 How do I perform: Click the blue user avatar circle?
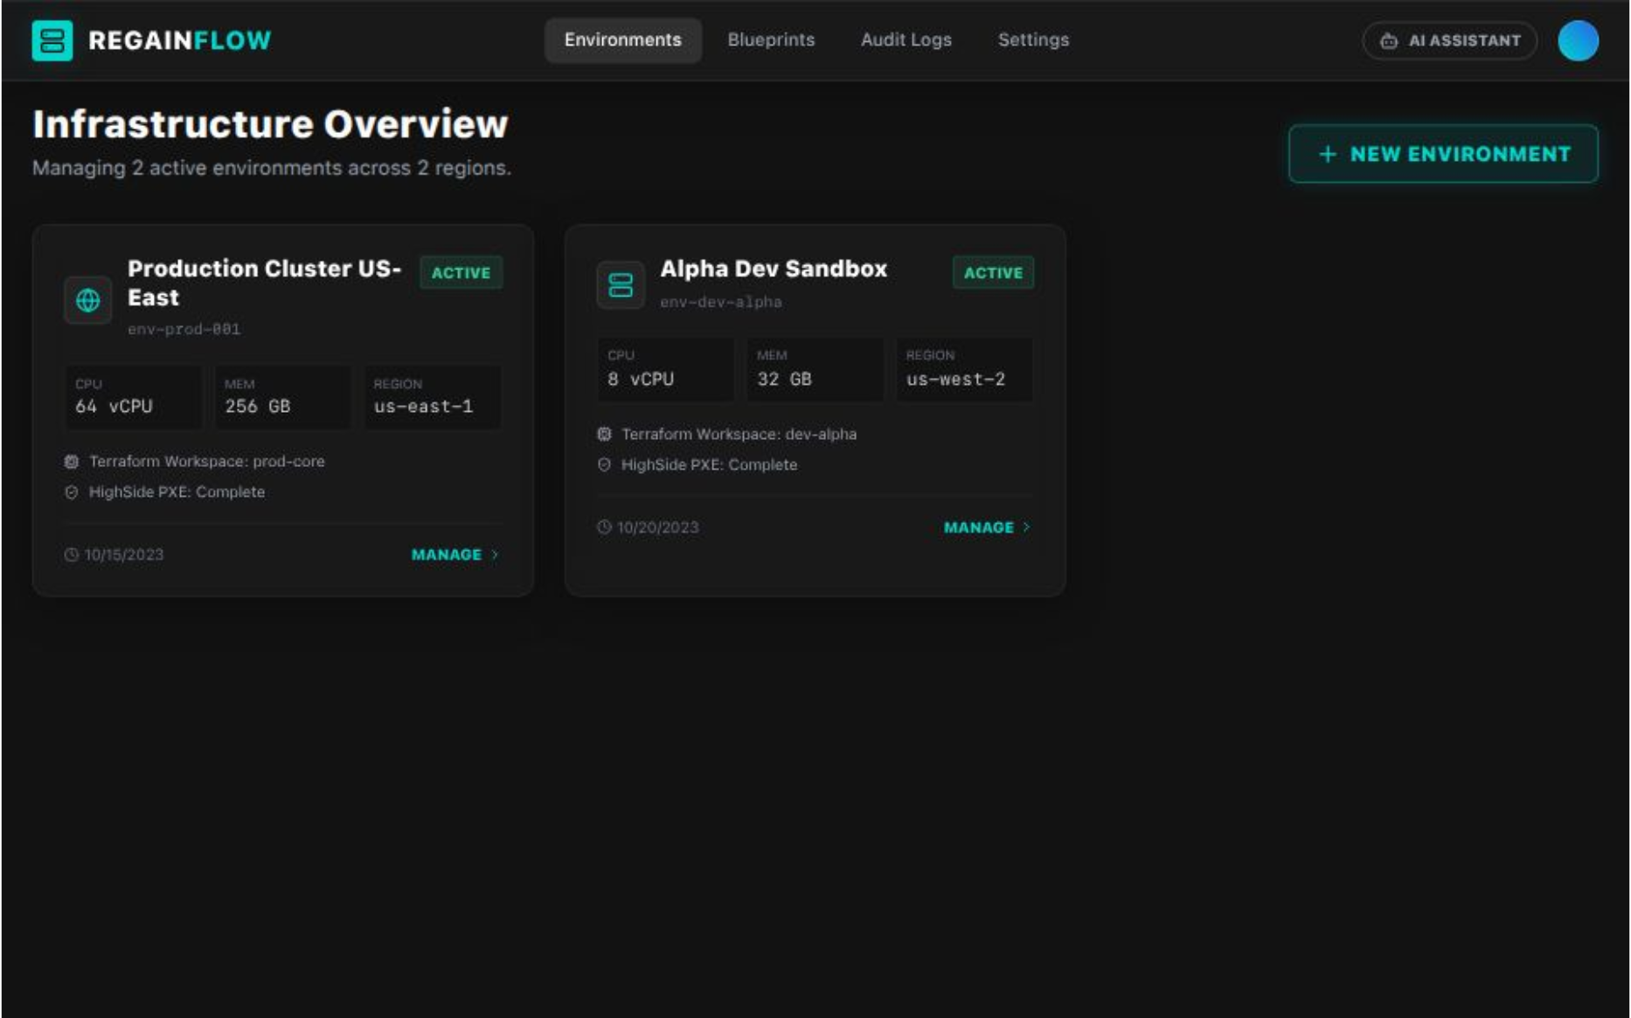click(x=1579, y=39)
